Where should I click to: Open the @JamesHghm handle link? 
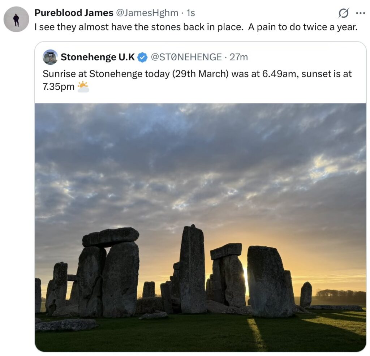click(147, 13)
